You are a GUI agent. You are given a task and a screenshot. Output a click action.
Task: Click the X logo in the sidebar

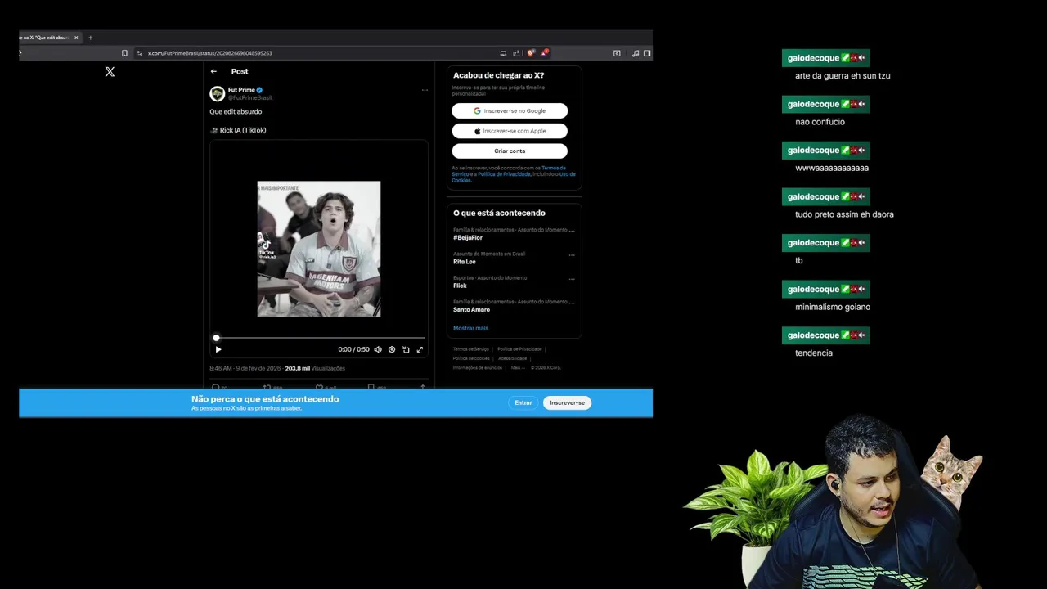[110, 72]
